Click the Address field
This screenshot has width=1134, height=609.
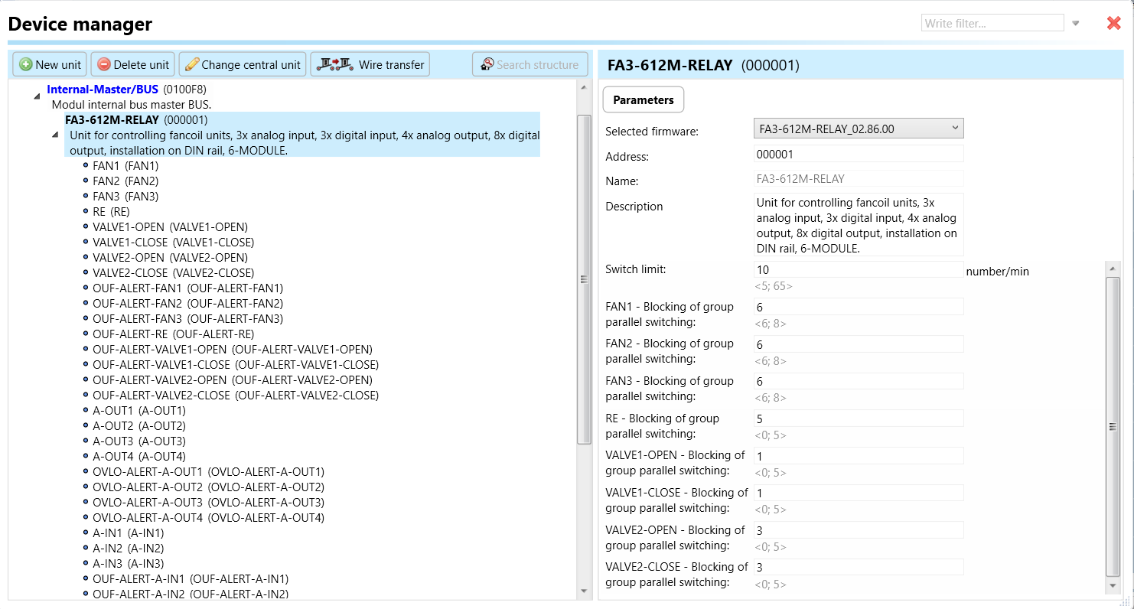coord(858,155)
